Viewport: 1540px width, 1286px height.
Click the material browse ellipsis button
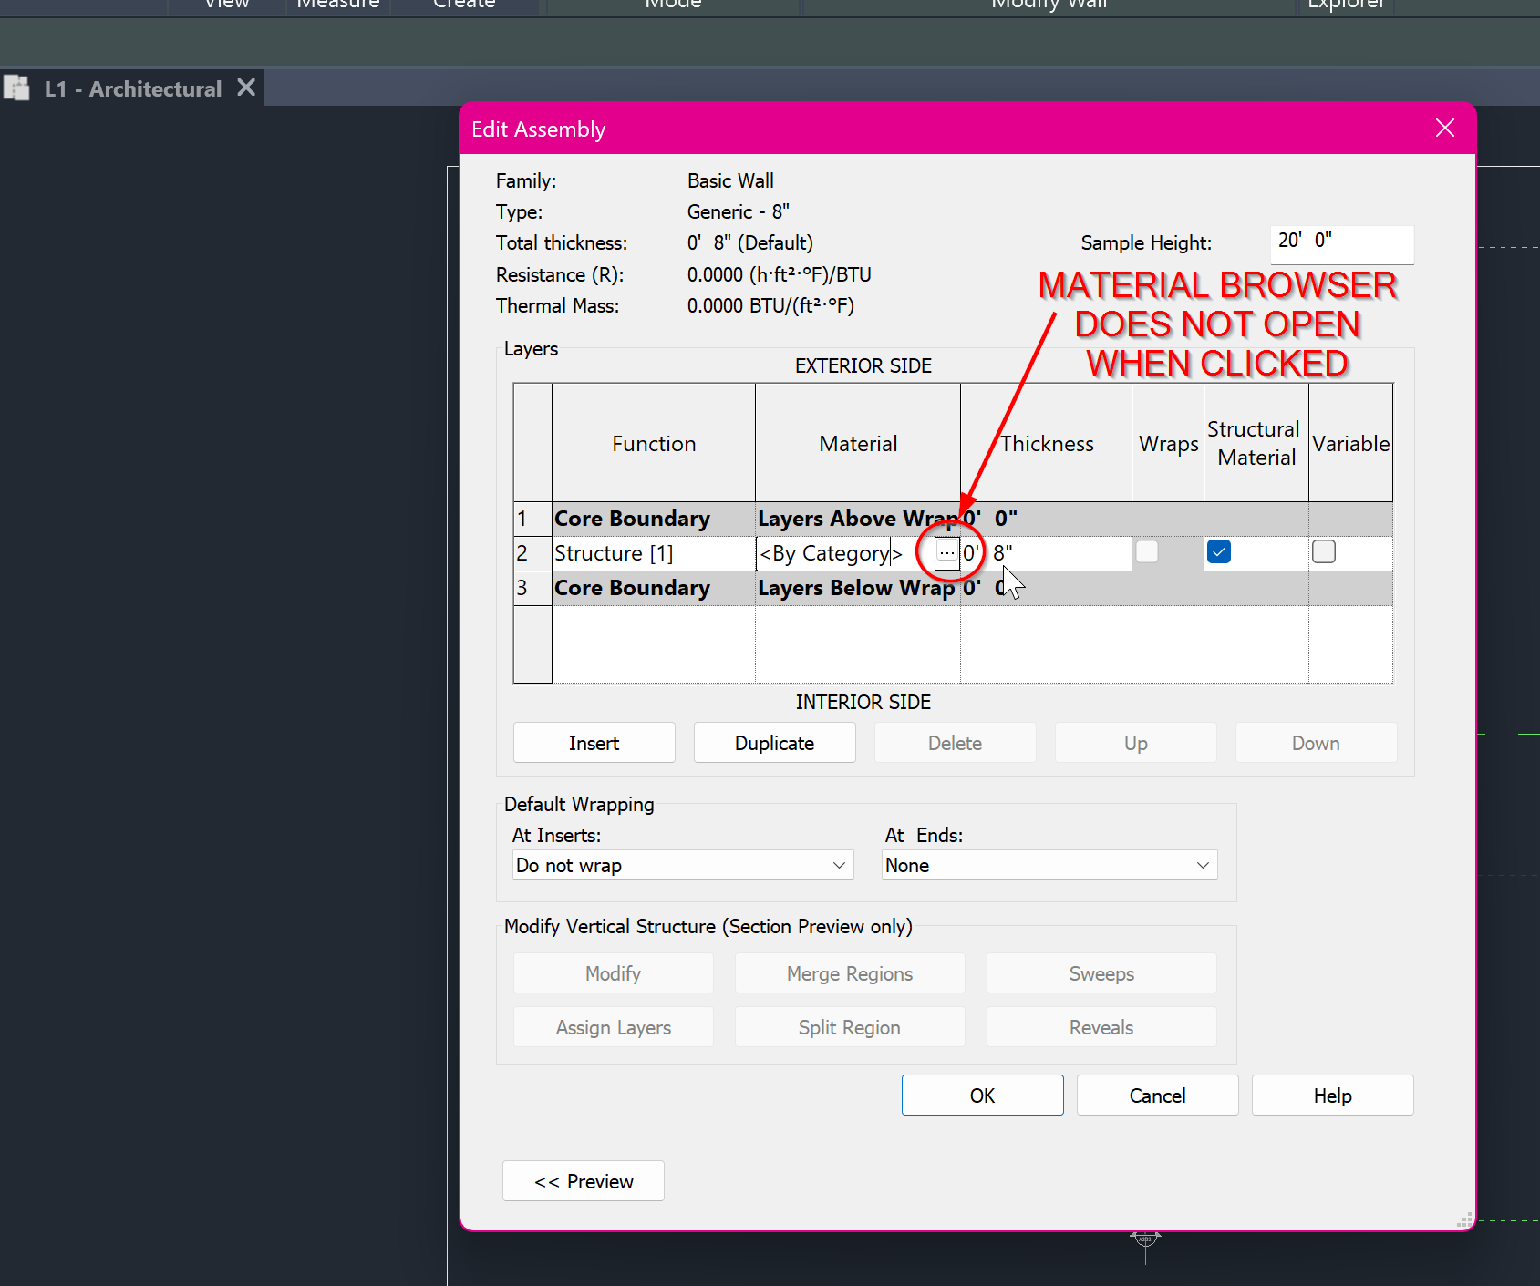pos(947,552)
